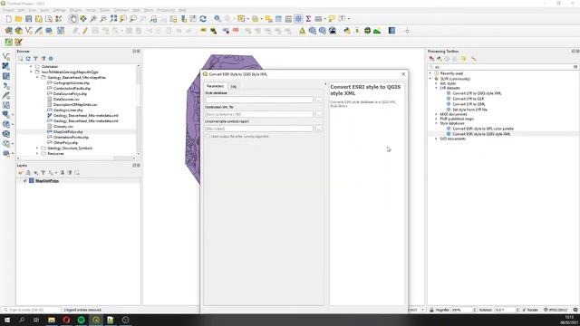The image size is (580, 326).
Task: Expand the Resources folder in Browser
Action: pyautogui.click(x=37, y=153)
